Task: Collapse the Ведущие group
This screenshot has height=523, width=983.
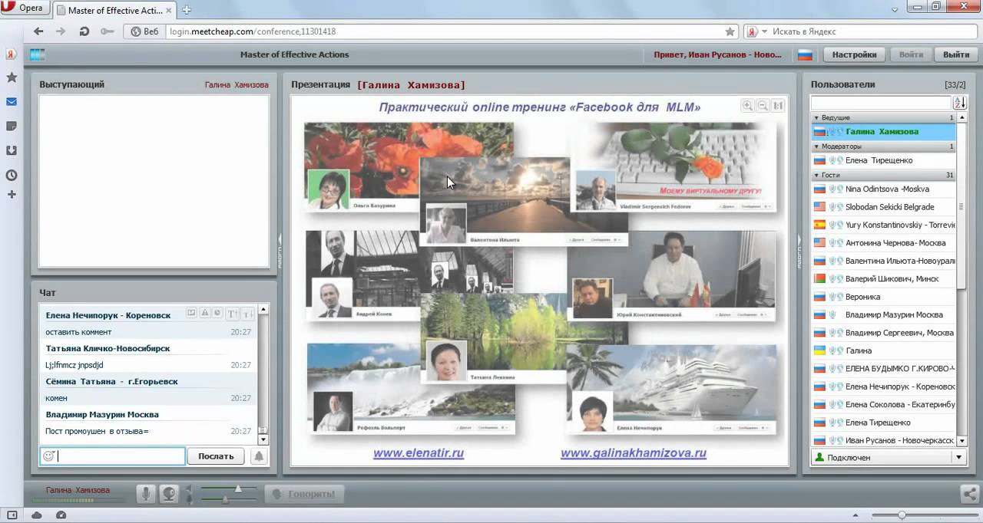Action: pos(816,117)
